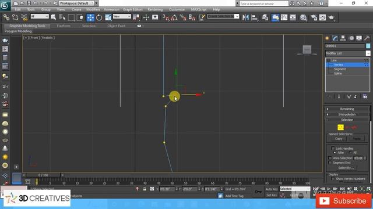Image resolution: width=373 pixels, height=209 pixels.
Task: Open the Workspace: Default dropdown
Action: [76, 3]
